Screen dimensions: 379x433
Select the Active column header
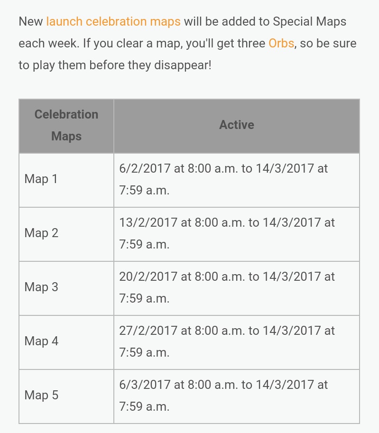tap(237, 126)
